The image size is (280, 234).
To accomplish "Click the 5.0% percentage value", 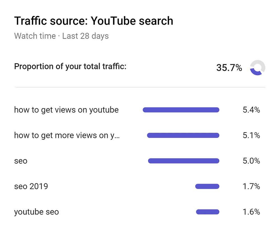I will click(x=251, y=161).
